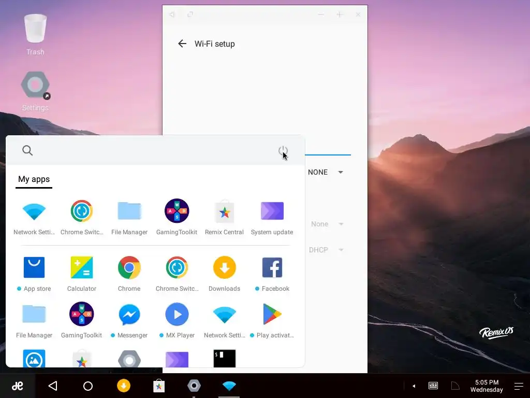This screenshot has width=530, height=398.
Task: Open Remix Central icon in bottom launcher row
Action: pos(82,359)
